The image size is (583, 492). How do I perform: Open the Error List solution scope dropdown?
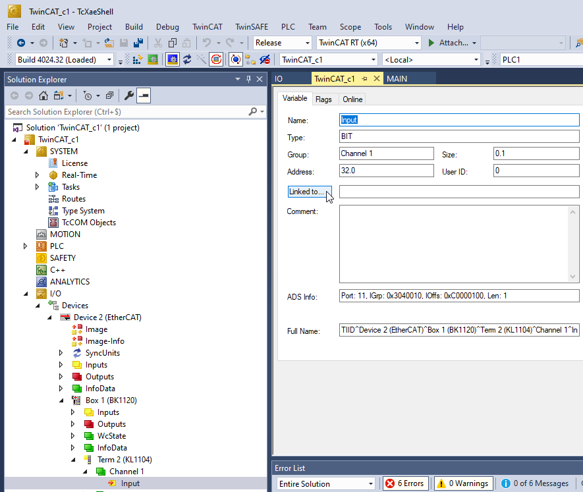[324, 483]
